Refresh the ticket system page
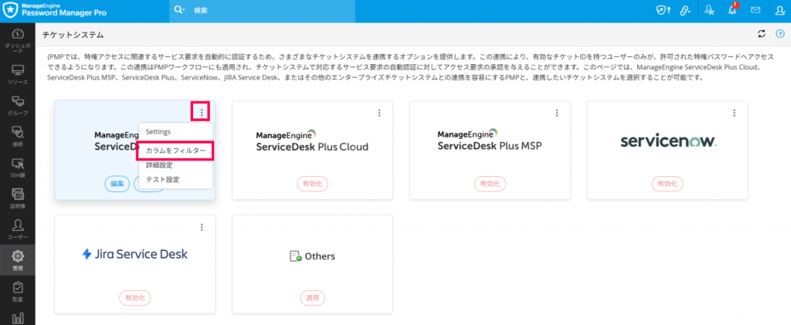The height and width of the screenshot is (325, 791). 761,34
